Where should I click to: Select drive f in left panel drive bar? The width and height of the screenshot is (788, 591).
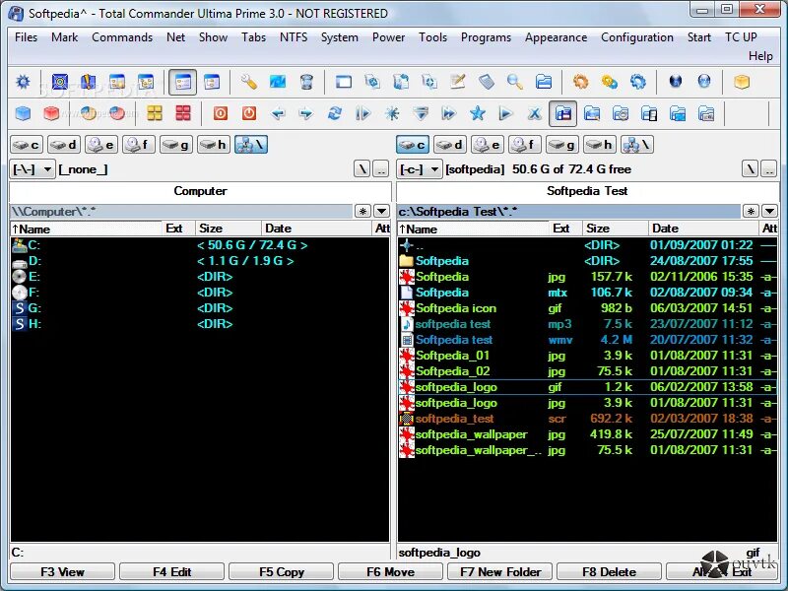click(x=139, y=145)
